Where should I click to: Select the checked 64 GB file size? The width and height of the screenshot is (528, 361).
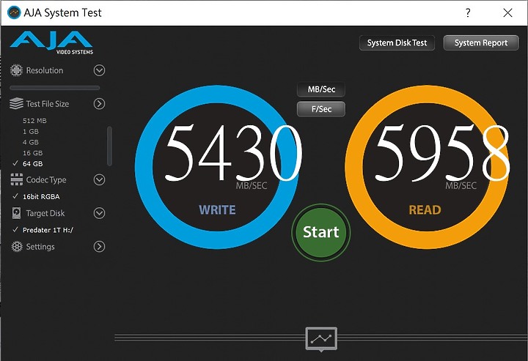pos(33,164)
